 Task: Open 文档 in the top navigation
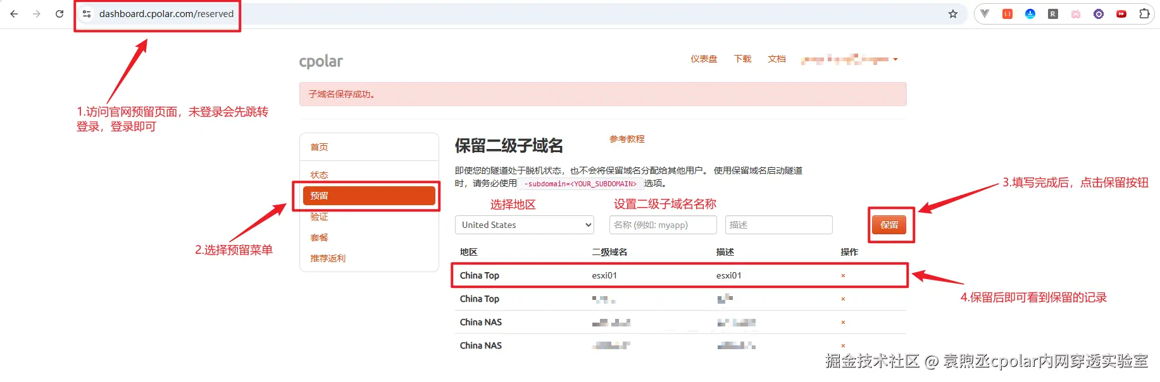(x=776, y=59)
